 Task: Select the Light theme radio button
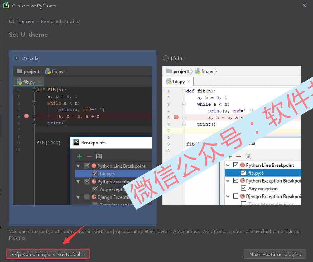[166, 58]
